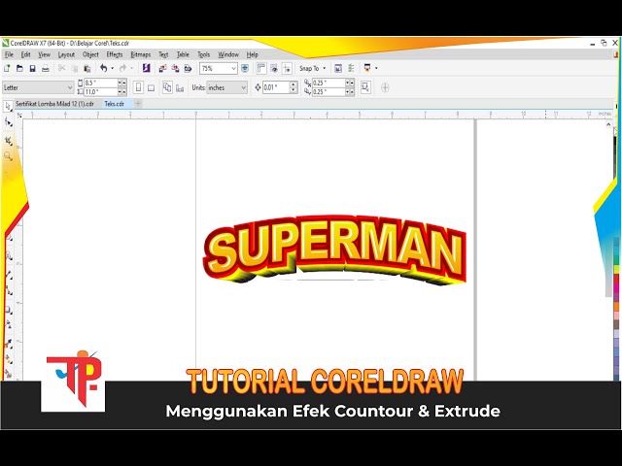The image size is (622, 466).
Task: Open the Undo history dropdown arrow
Action: pyautogui.click(x=113, y=68)
